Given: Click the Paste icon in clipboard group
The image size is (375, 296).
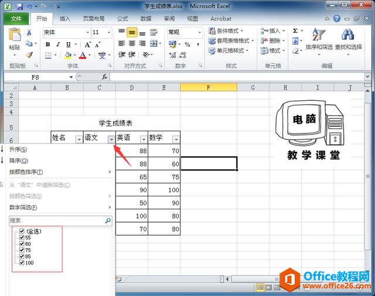Looking at the screenshot, I should tap(14, 35).
